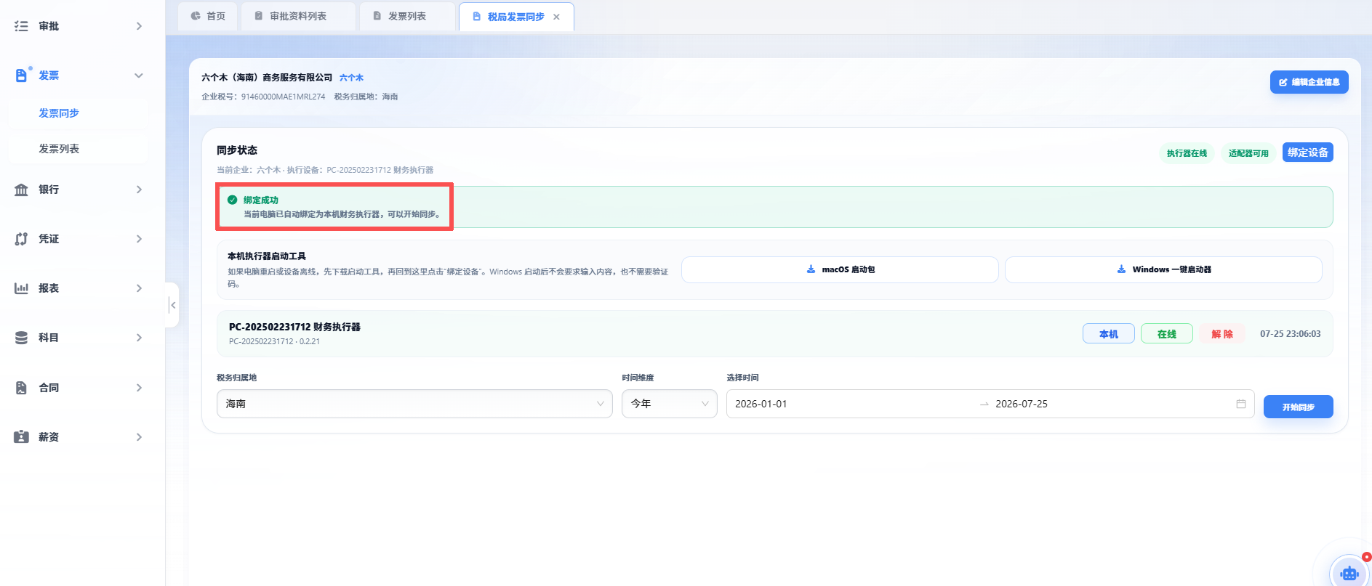Screen dimensions: 1372x586
Task: Switch to the 审批资料列表 tab
Action: point(298,16)
